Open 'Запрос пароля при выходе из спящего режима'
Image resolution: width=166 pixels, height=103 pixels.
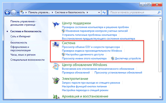point(91,83)
